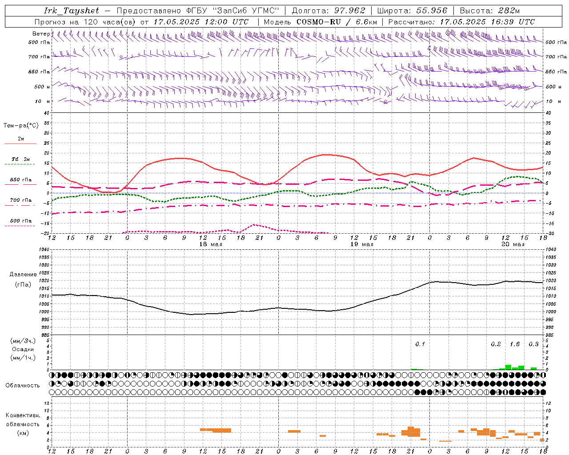Image resolution: width=569 pixels, height=455 pixels.
Task: Click the solid 2м temperature legend line
Action: click(x=20, y=144)
